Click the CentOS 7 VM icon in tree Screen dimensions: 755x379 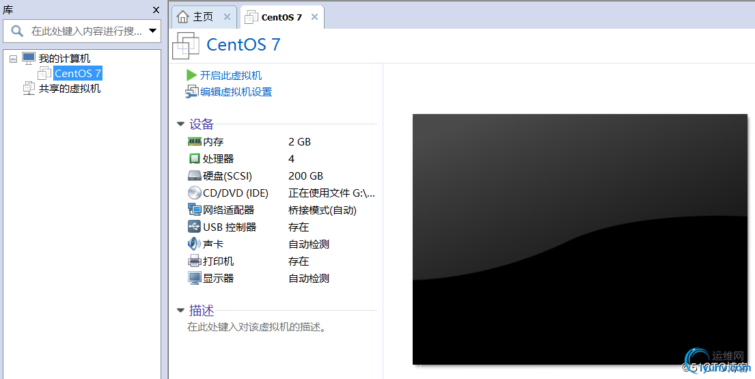44,73
